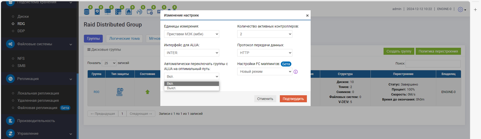Select Вкл. option in the dropdown list
The height and width of the screenshot is (139, 481).
192,83
